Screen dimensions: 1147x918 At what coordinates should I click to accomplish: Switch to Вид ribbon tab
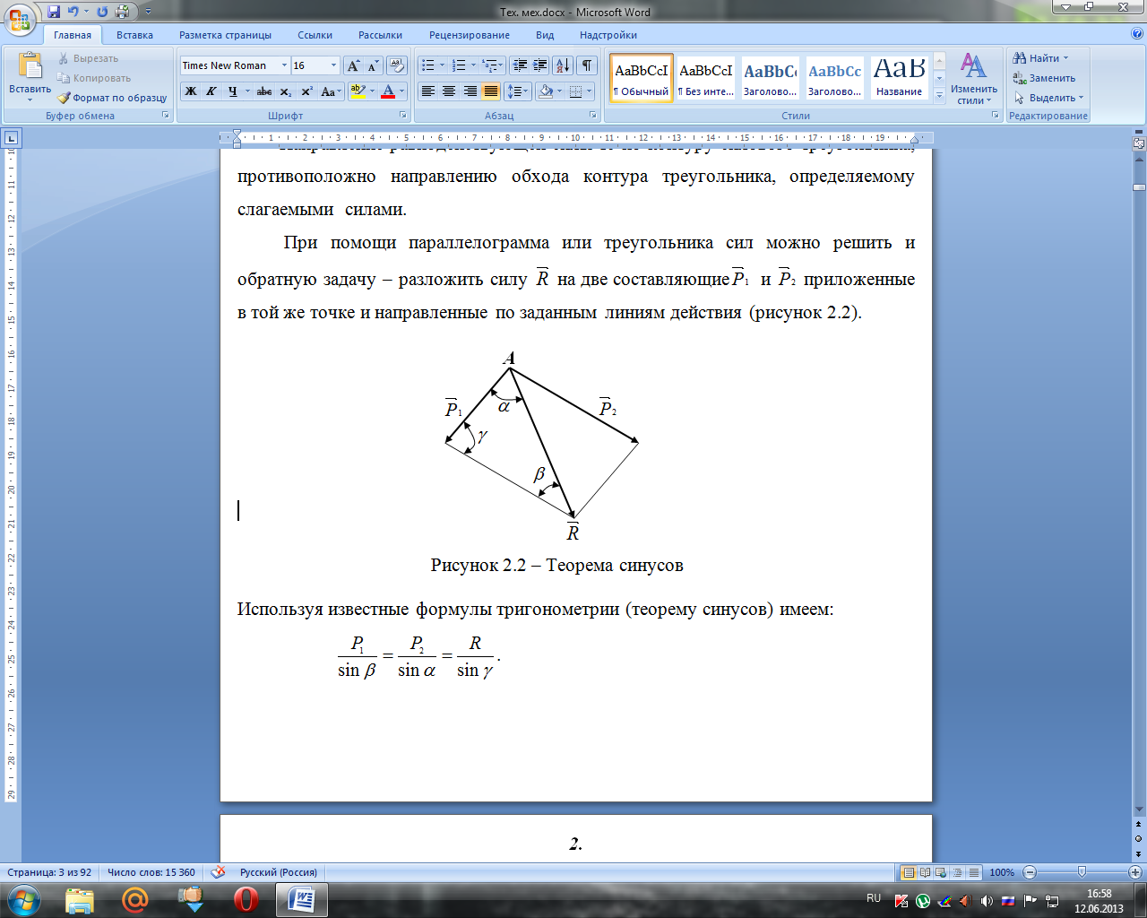tap(545, 35)
